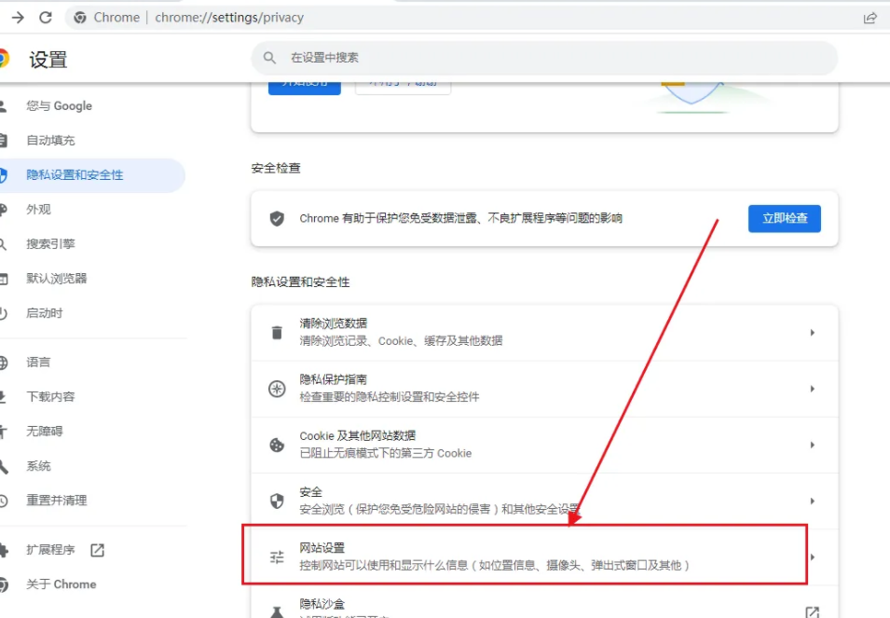The image size is (890, 618).
Task: Click in the address bar URL chrome://settings/privacy
Action: [229, 18]
